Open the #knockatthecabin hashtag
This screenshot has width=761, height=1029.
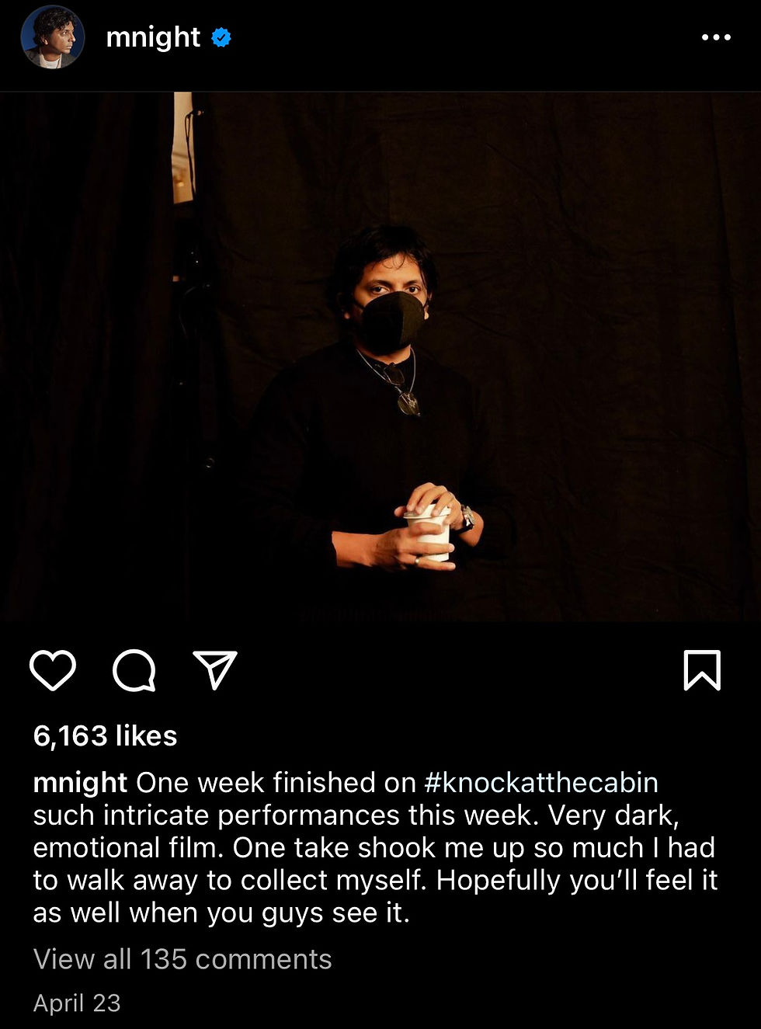click(541, 782)
